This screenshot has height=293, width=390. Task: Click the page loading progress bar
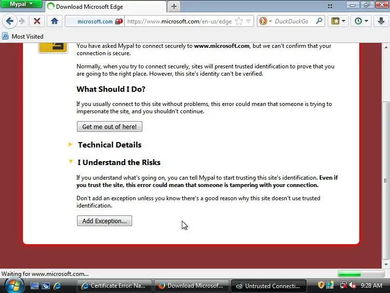(361, 274)
